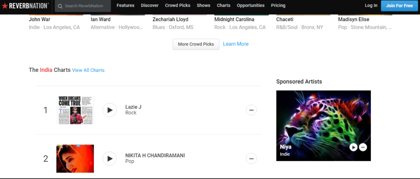Viewport: 420px width, 179px height.
Task: Open more options on Niya card
Action: 363,147
